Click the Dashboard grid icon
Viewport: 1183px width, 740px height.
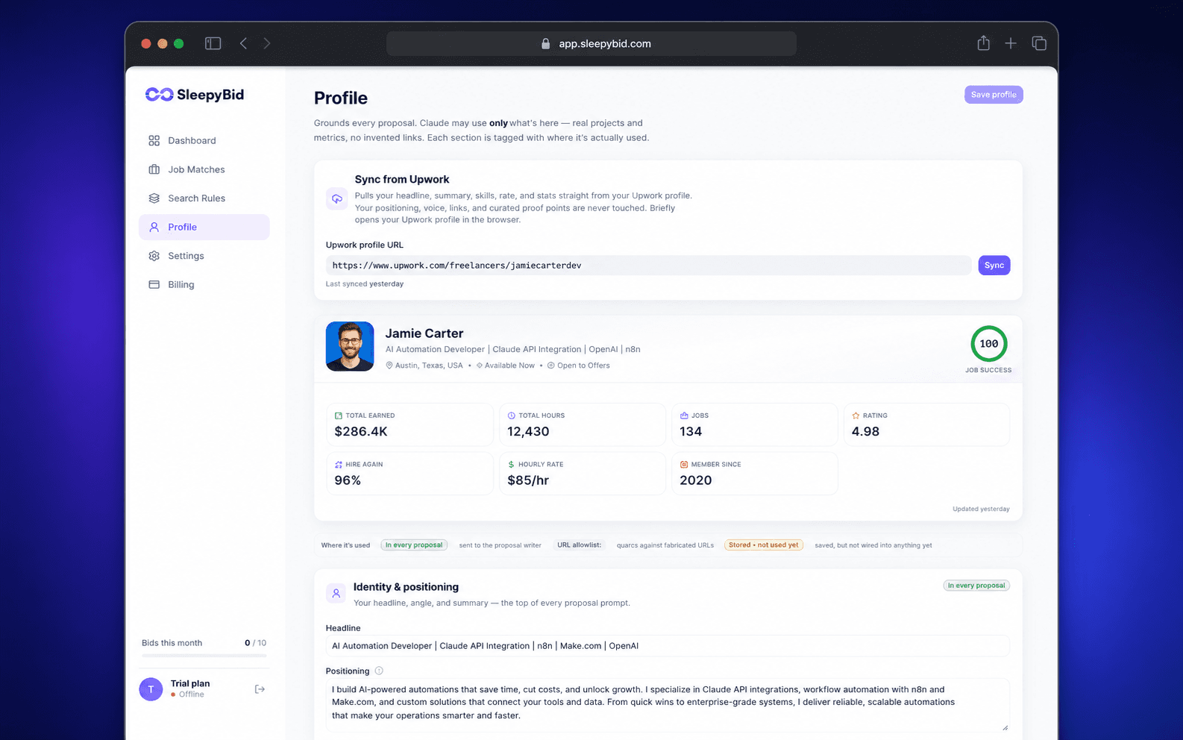point(154,140)
